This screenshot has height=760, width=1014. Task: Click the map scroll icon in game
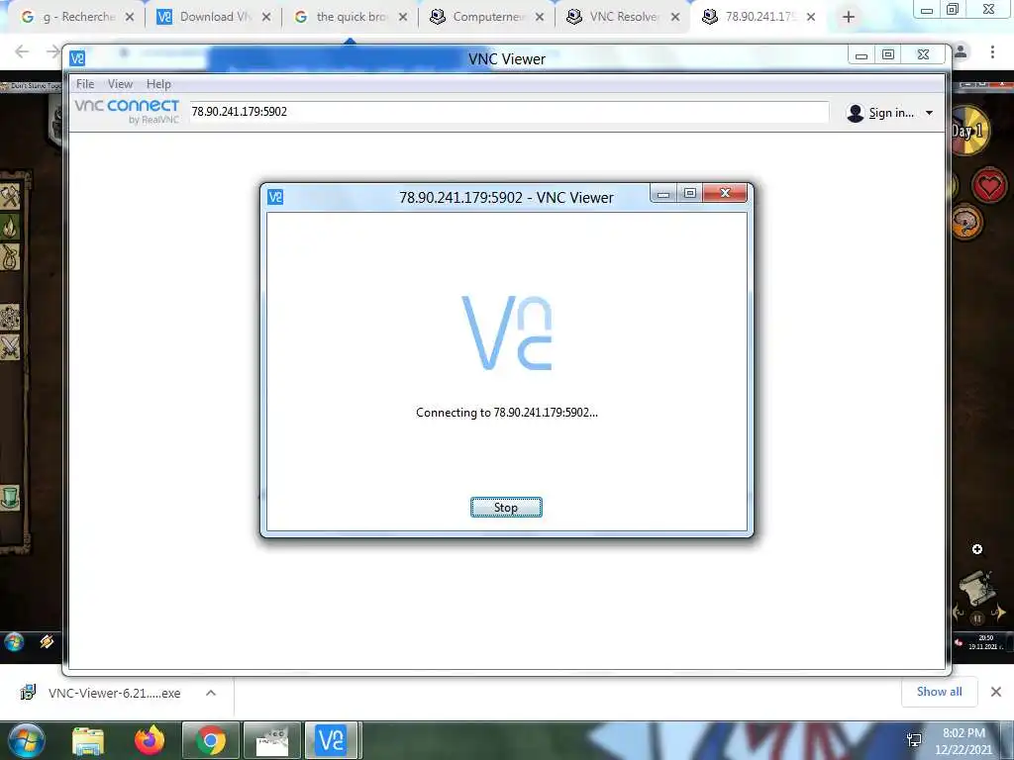coord(975,588)
